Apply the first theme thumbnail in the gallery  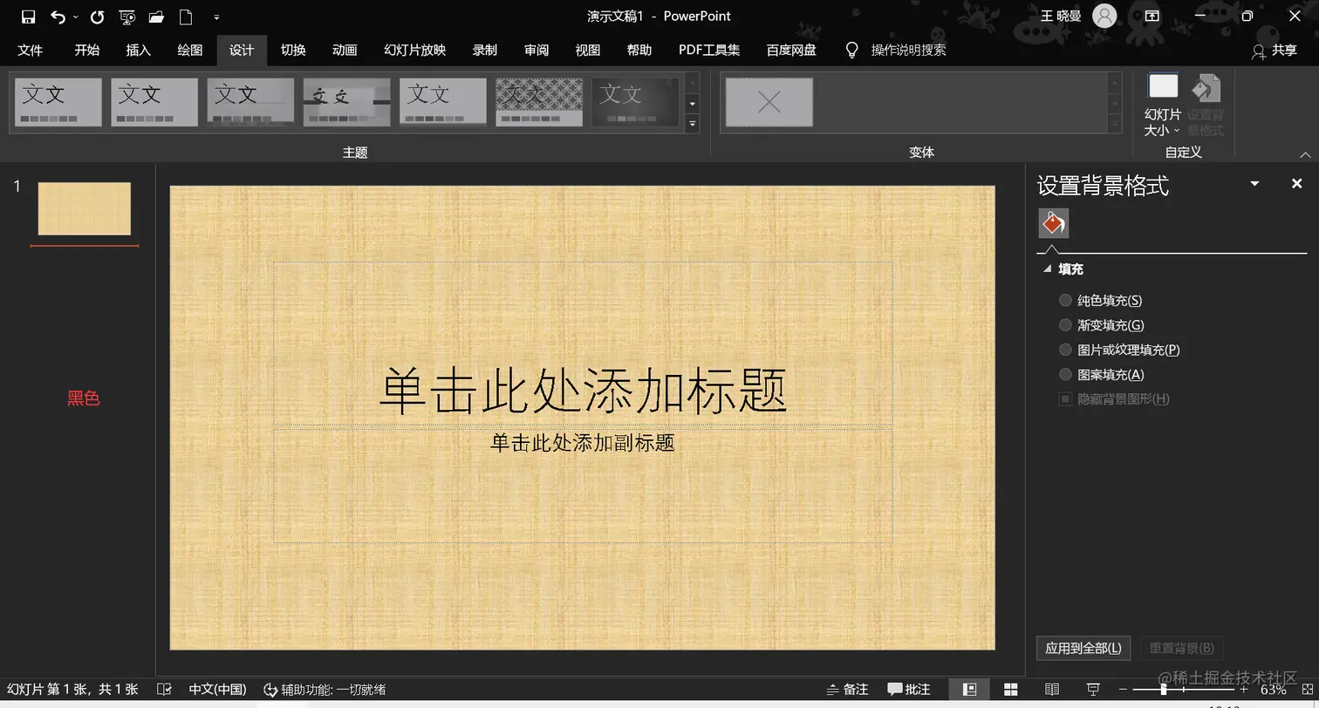tap(58, 102)
